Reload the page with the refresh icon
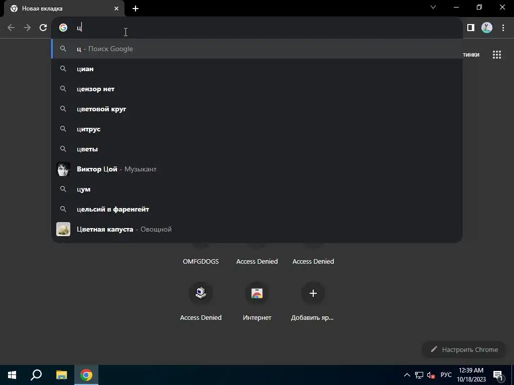 point(43,28)
